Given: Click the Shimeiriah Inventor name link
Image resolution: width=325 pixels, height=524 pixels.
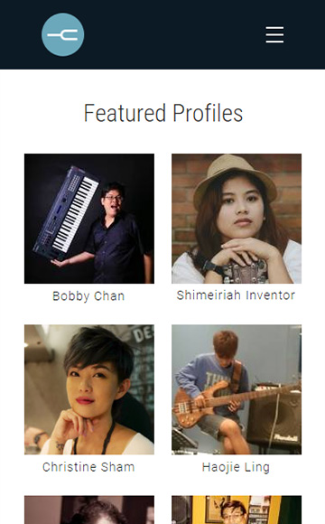Looking at the screenshot, I should pos(236,295).
